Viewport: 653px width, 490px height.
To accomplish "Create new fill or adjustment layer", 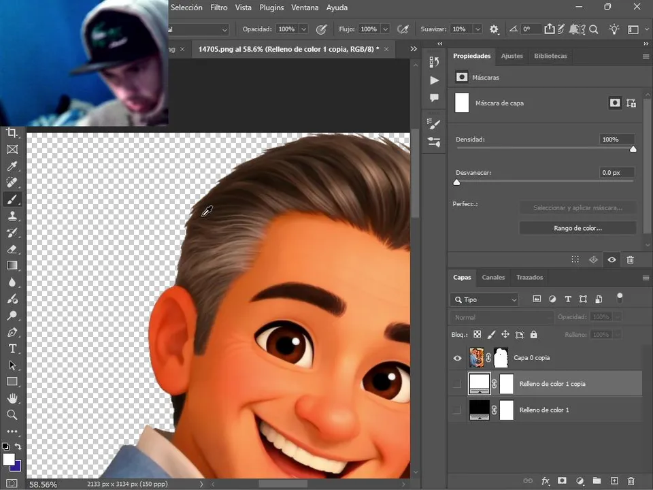I will [580, 481].
